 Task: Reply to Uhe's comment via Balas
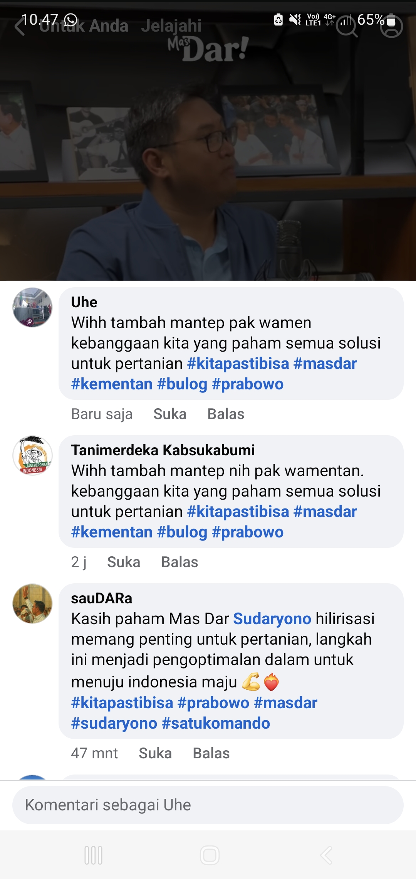click(226, 414)
